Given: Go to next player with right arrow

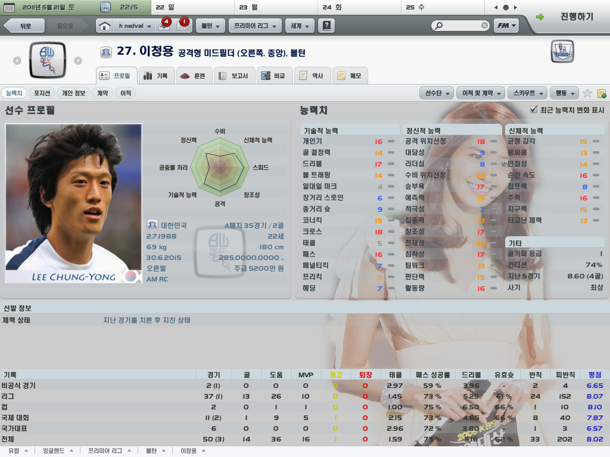Looking at the screenshot, I should (x=78, y=60).
